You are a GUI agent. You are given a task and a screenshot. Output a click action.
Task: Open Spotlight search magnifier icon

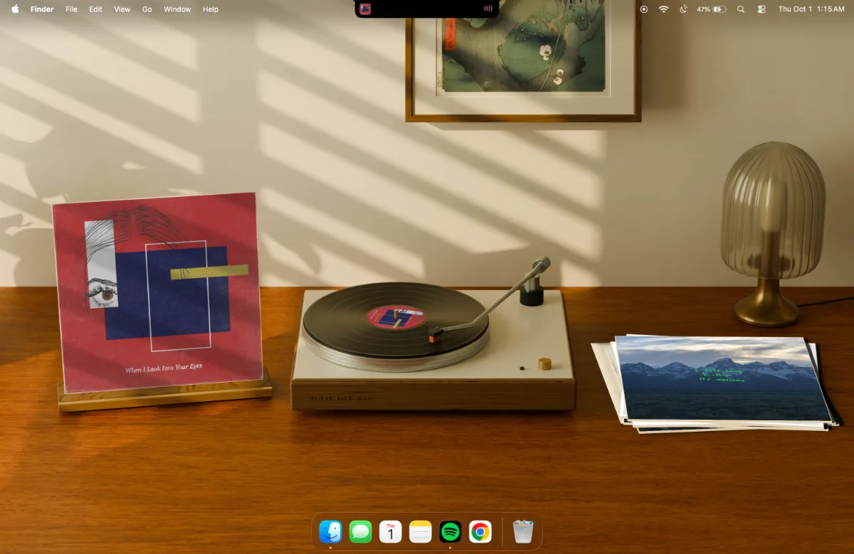741,9
